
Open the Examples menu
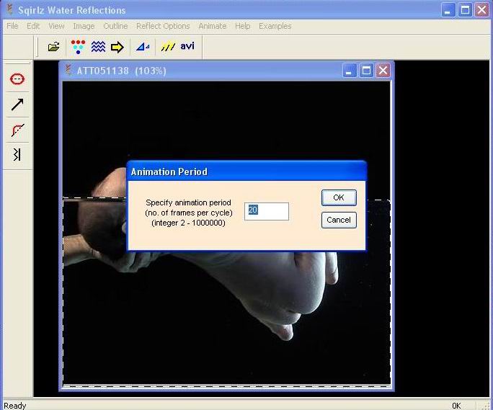(x=275, y=26)
